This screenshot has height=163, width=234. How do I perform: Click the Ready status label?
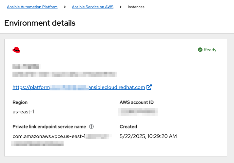click(210, 50)
